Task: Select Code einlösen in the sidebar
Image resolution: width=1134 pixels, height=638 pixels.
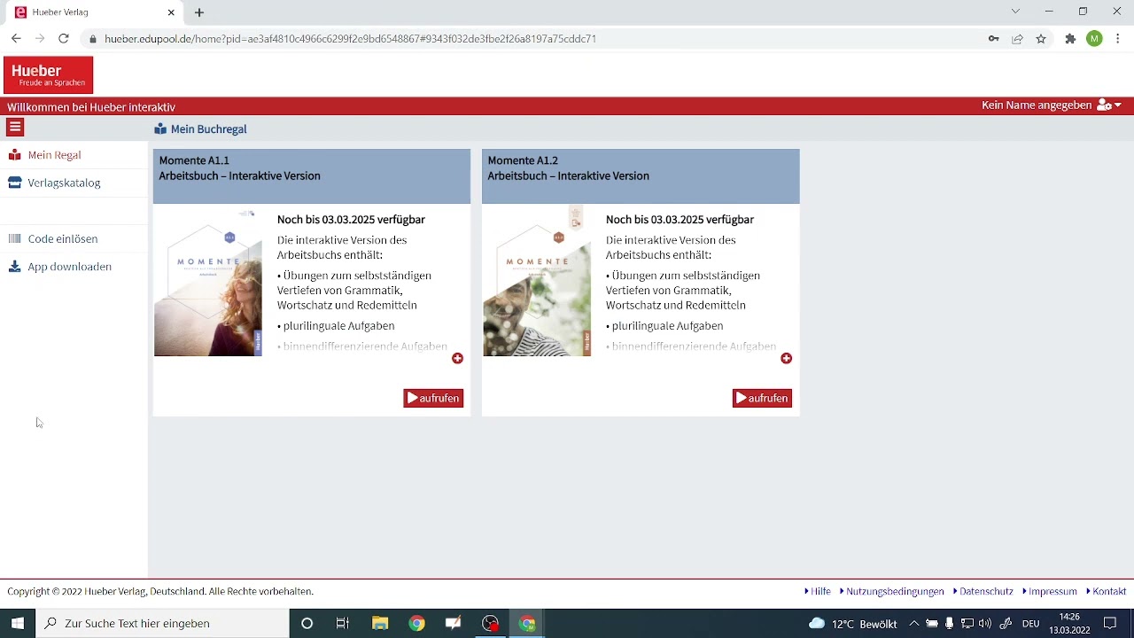Action: click(x=63, y=239)
